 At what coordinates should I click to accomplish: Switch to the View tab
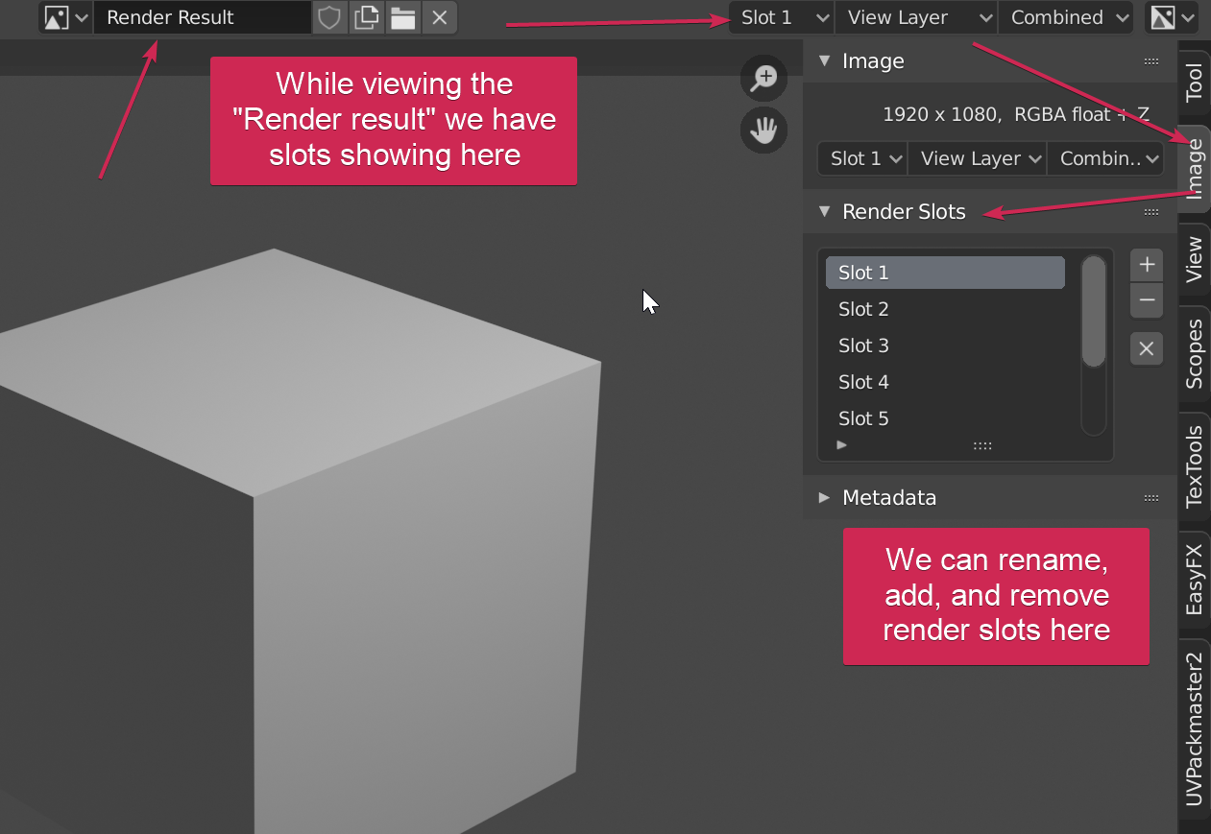1194,259
